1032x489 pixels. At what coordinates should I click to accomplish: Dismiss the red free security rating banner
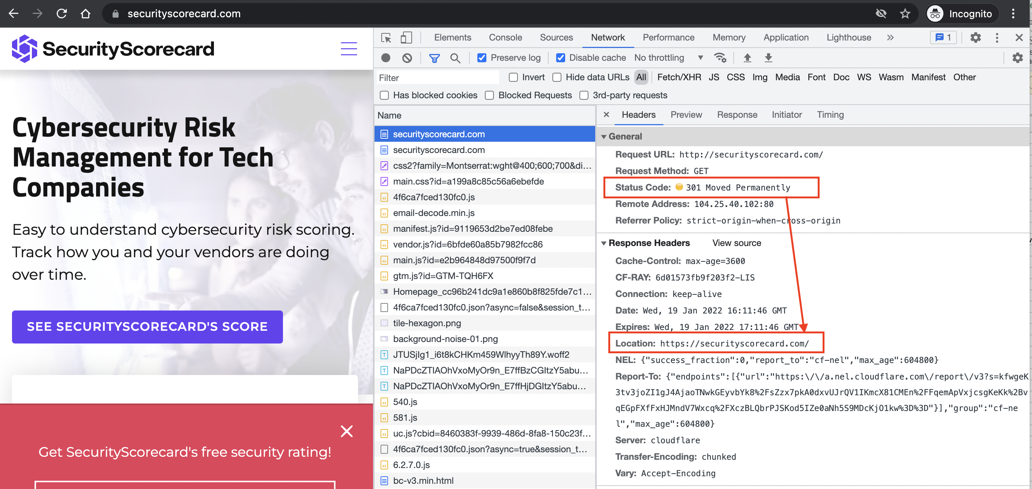coord(346,431)
